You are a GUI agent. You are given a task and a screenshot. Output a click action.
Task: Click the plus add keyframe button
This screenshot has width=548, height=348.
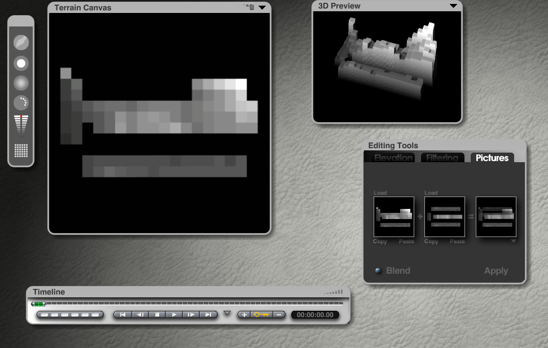244,315
